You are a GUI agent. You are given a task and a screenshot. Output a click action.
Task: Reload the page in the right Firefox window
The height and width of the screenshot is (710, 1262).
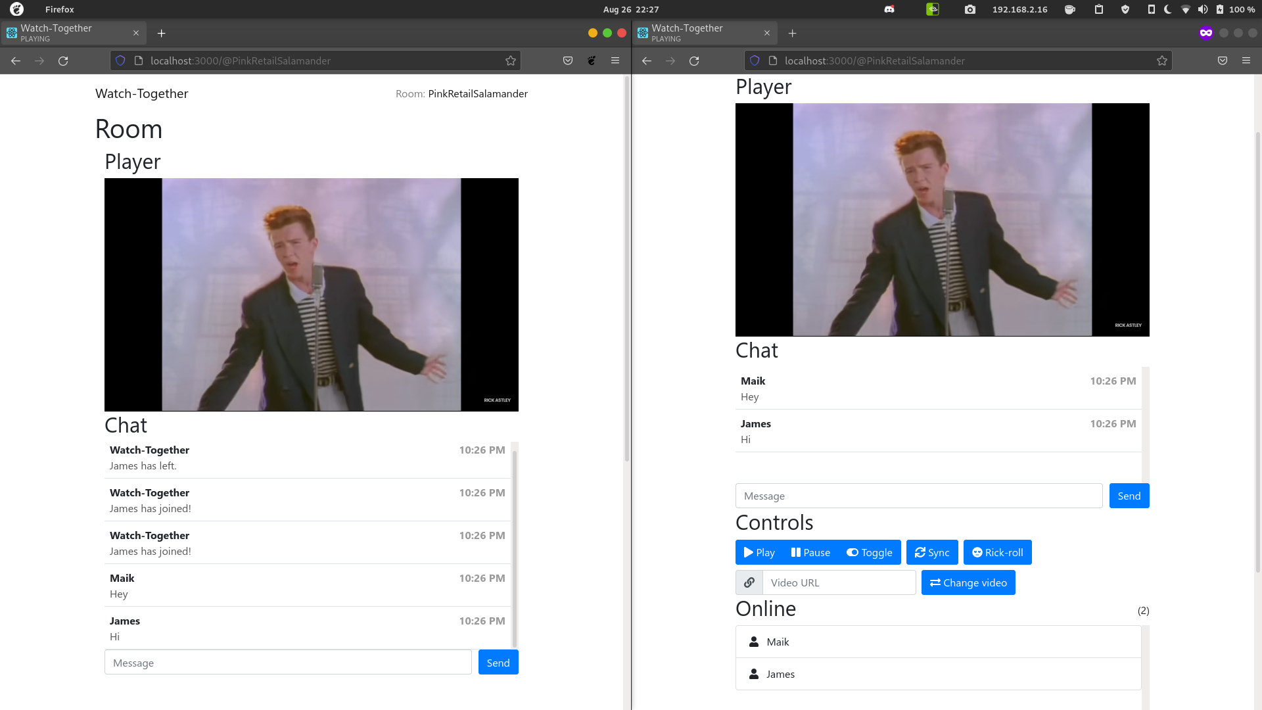[694, 61]
